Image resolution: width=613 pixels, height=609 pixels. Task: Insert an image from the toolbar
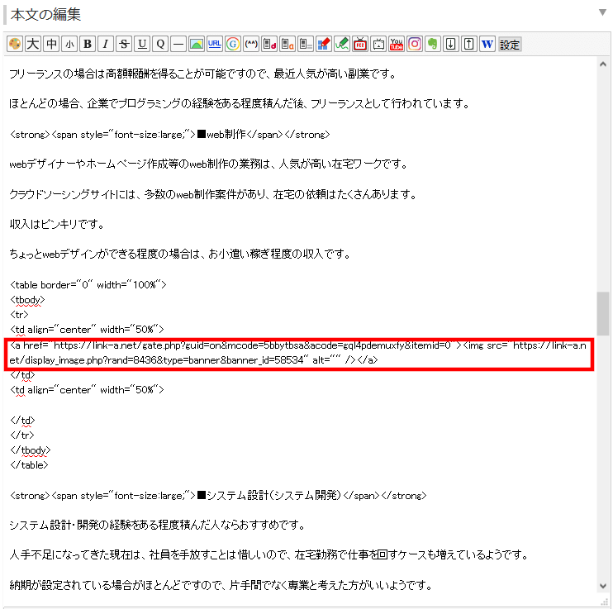click(197, 44)
